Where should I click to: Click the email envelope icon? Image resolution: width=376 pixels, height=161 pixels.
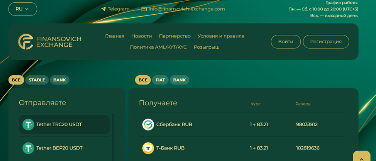(x=144, y=9)
